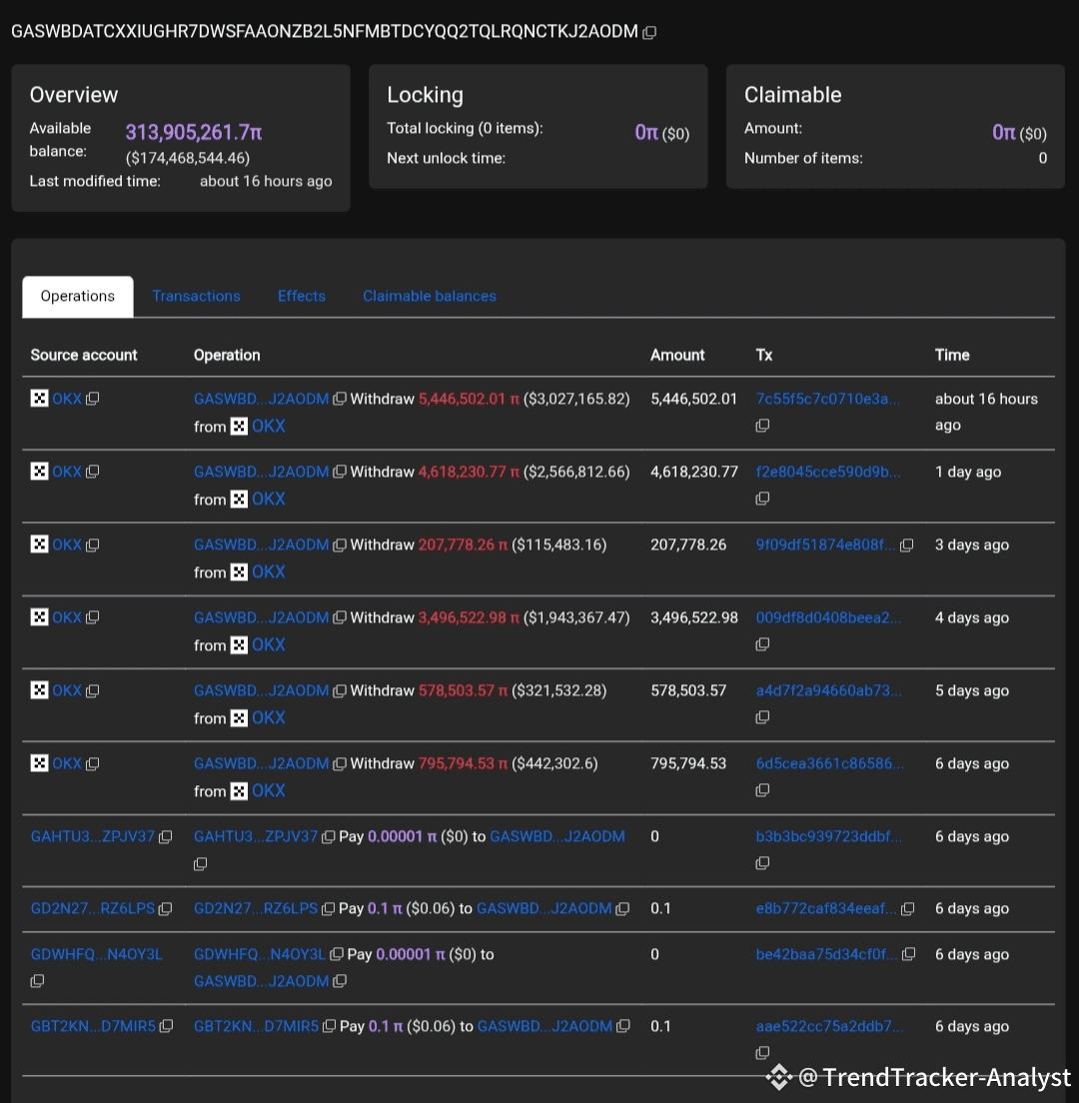
Task: Open the Claimable balances tab
Action: (x=430, y=296)
